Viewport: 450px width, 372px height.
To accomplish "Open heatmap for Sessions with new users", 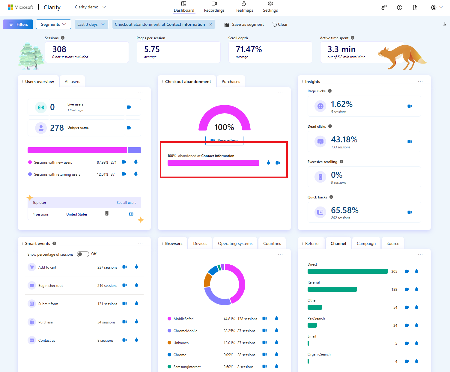I will pyautogui.click(x=136, y=162).
